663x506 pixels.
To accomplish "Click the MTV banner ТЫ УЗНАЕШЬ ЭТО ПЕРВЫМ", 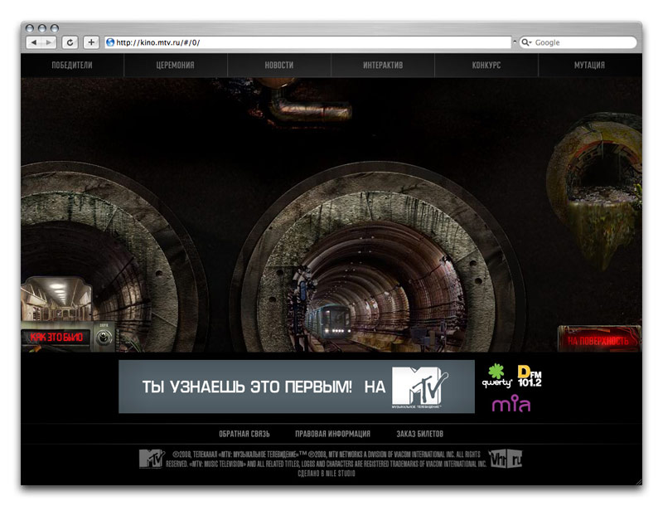I will point(297,387).
